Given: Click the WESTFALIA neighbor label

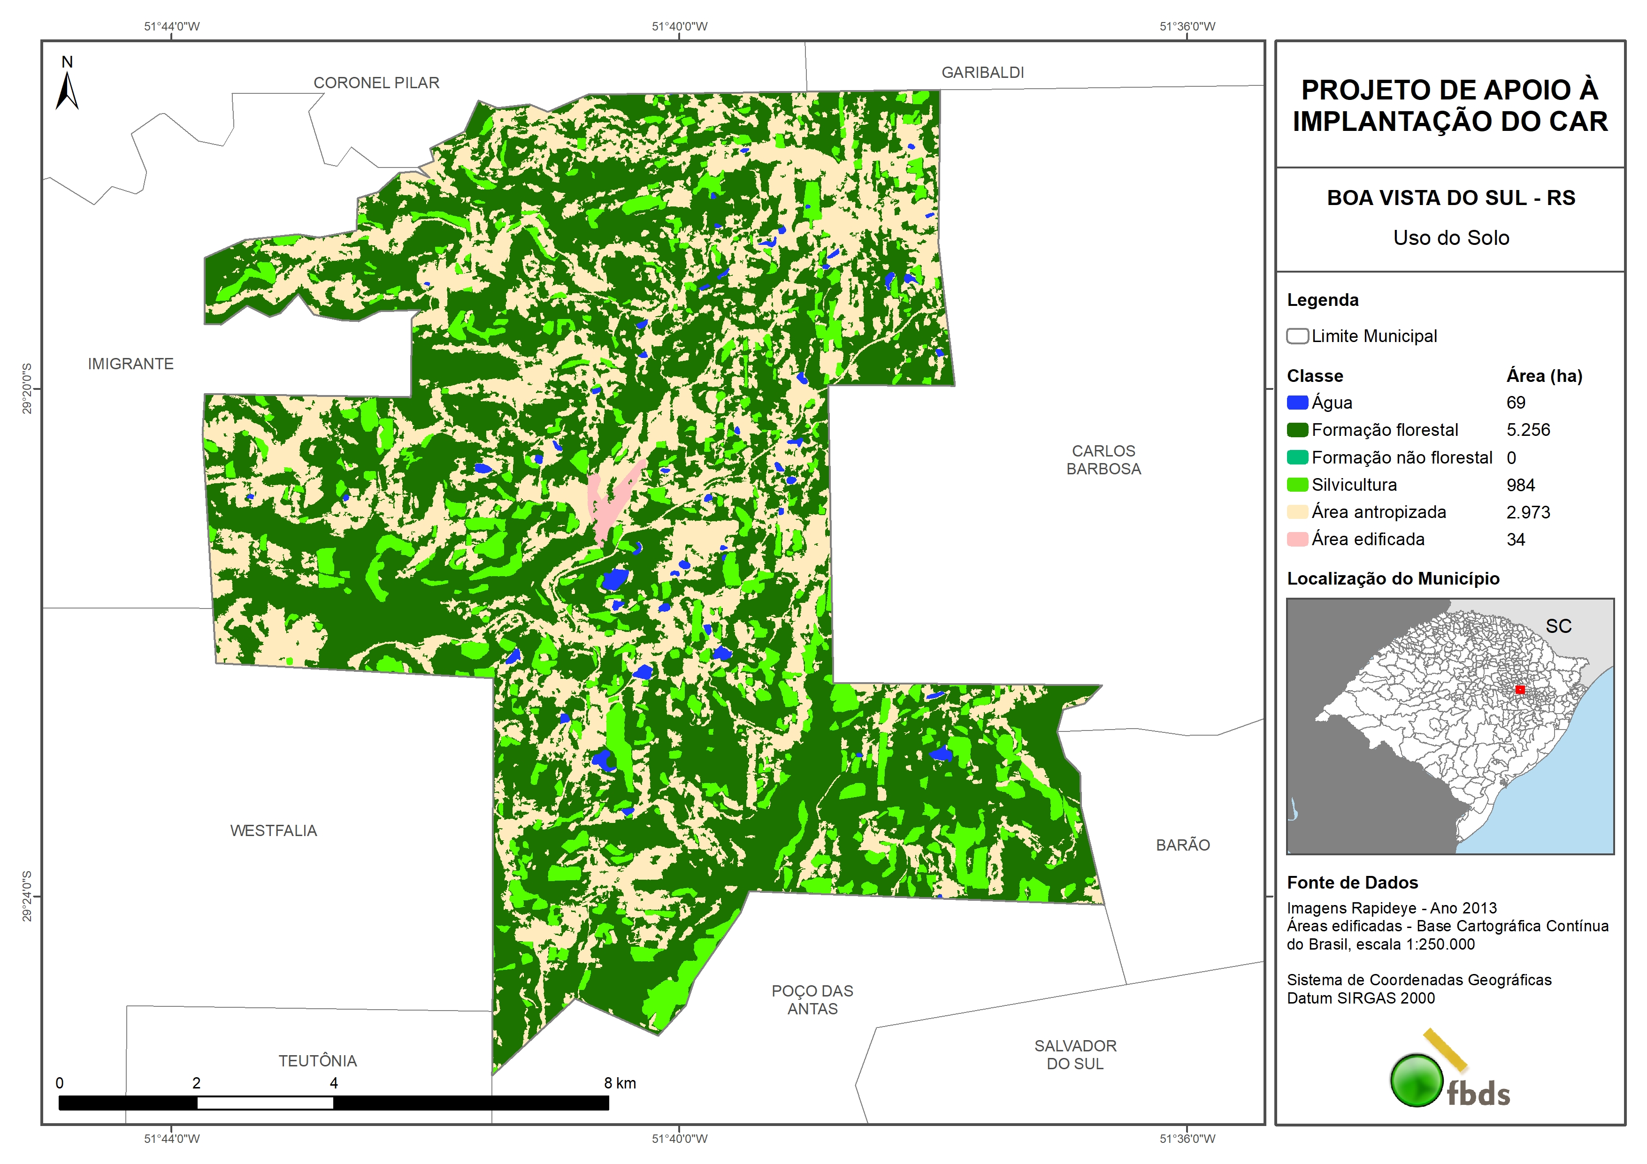Looking at the screenshot, I should click(273, 830).
